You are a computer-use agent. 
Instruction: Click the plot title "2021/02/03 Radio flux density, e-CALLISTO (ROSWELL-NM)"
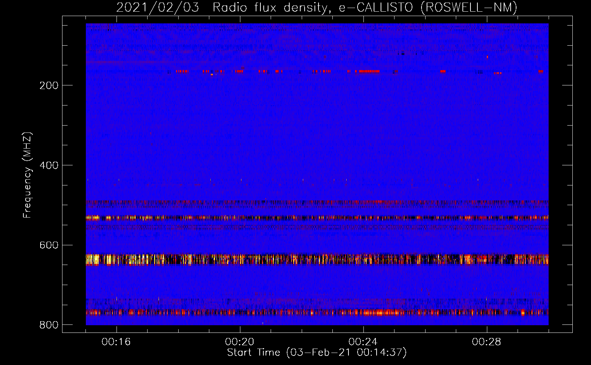point(317,7)
